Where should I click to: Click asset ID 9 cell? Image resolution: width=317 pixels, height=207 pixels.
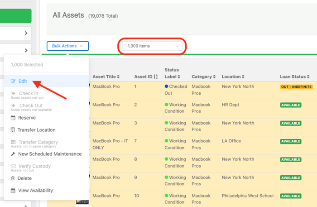pyautogui.click(x=135, y=177)
